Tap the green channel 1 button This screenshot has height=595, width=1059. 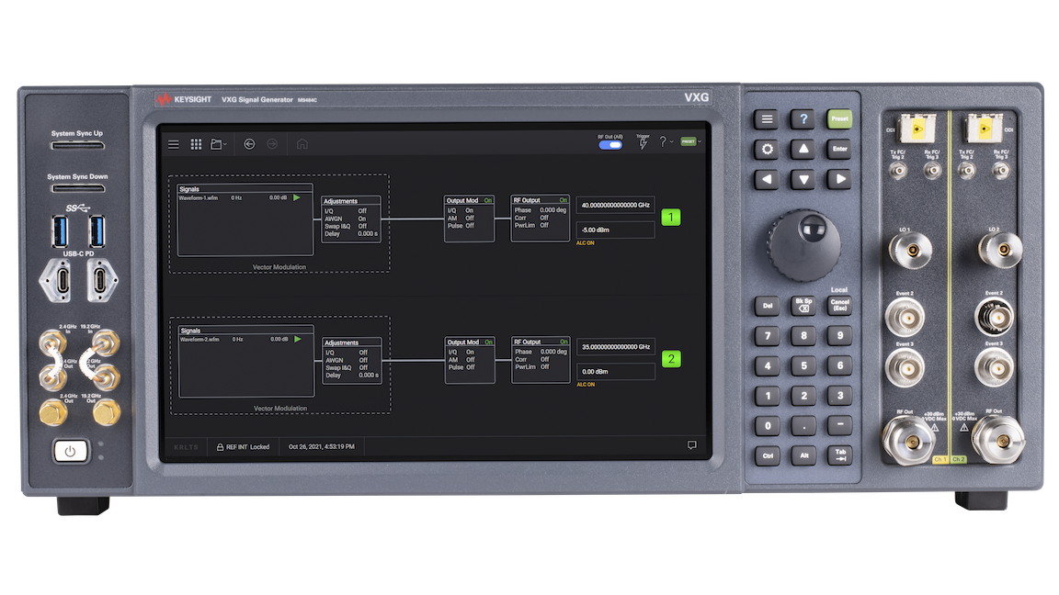[x=671, y=218]
